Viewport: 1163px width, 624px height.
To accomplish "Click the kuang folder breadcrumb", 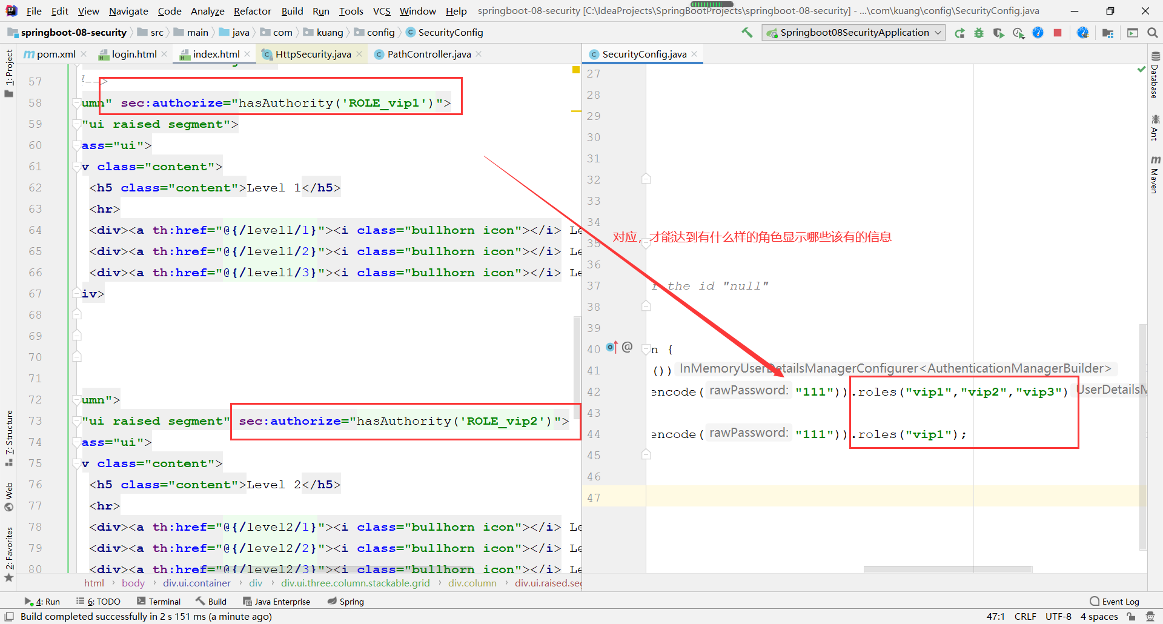I will [x=323, y=33].
